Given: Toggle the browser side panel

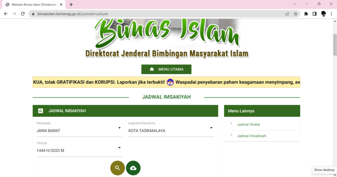Looking at the screenshot, I should [315, 14].
